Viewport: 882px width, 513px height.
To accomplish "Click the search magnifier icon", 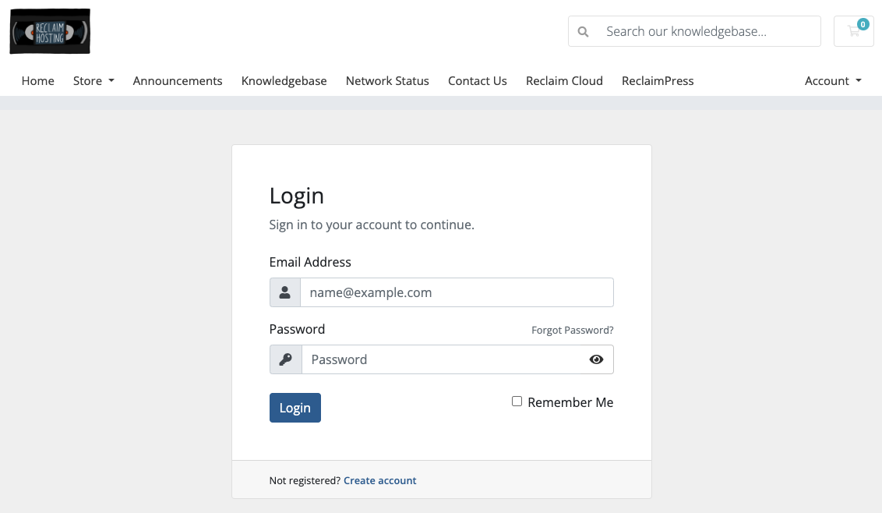I will 584,31.
